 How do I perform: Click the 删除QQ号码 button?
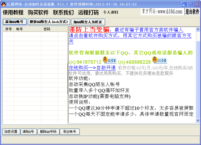pyautogui.click(x=48, y=132)
